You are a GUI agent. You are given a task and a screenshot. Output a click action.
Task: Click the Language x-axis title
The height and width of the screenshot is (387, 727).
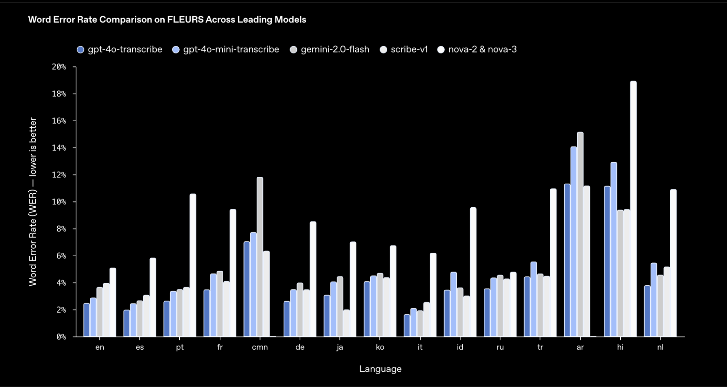coord(380,369)
